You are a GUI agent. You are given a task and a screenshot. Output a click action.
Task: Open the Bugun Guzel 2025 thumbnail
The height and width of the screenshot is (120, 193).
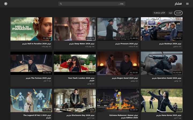point(118,63)
